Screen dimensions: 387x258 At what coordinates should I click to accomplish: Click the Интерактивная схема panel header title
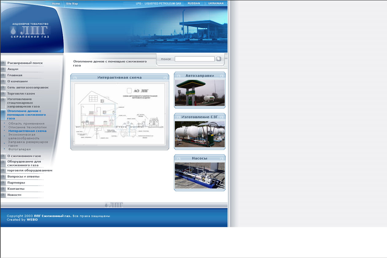(120, 78)
